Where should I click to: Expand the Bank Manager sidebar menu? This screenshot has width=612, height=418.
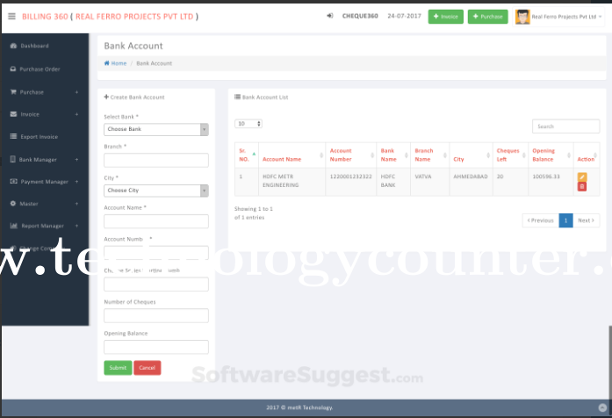(45, 159)
